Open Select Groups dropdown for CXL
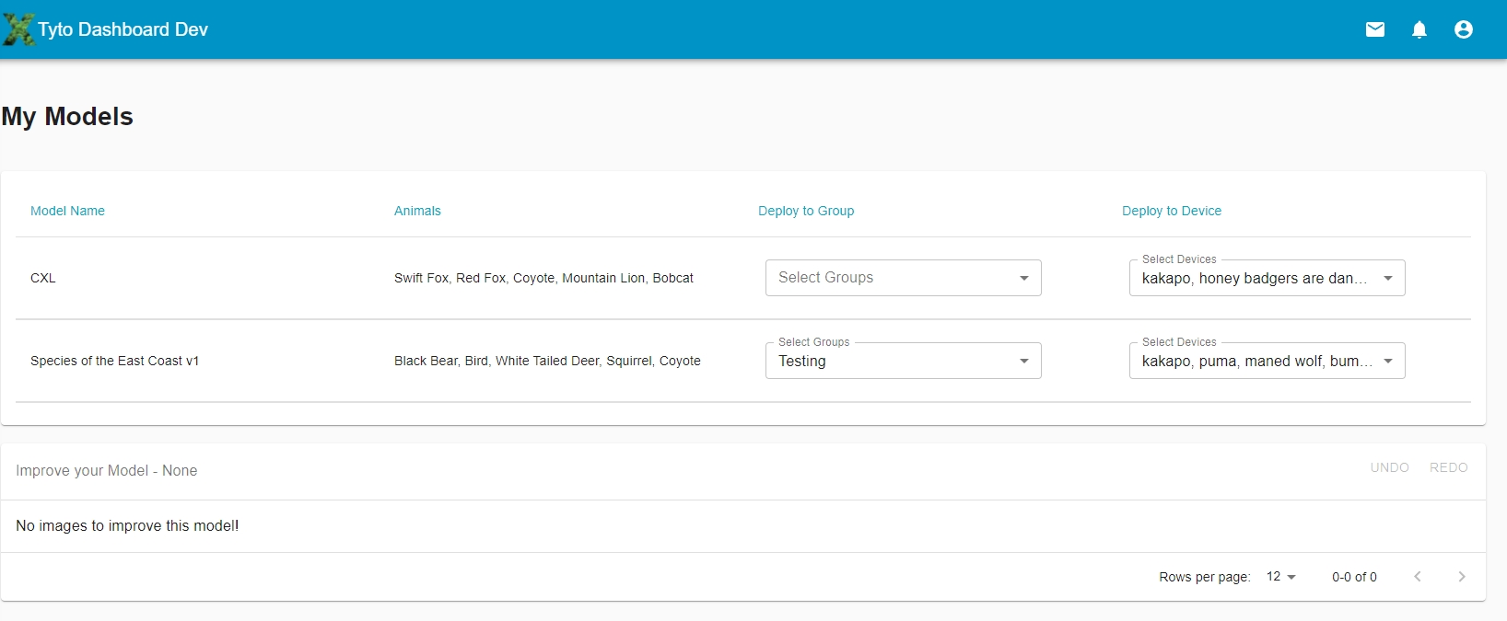This screenshot has width=1507, height=621. coord(903,278)
